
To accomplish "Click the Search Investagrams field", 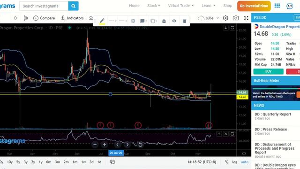I will pos(44,6).
